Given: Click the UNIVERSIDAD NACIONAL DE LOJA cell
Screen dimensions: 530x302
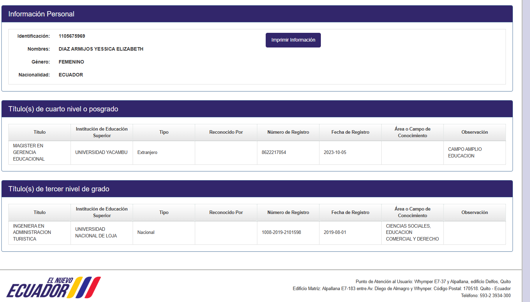Looking at the screenshot, I should (x=96, y=232).
